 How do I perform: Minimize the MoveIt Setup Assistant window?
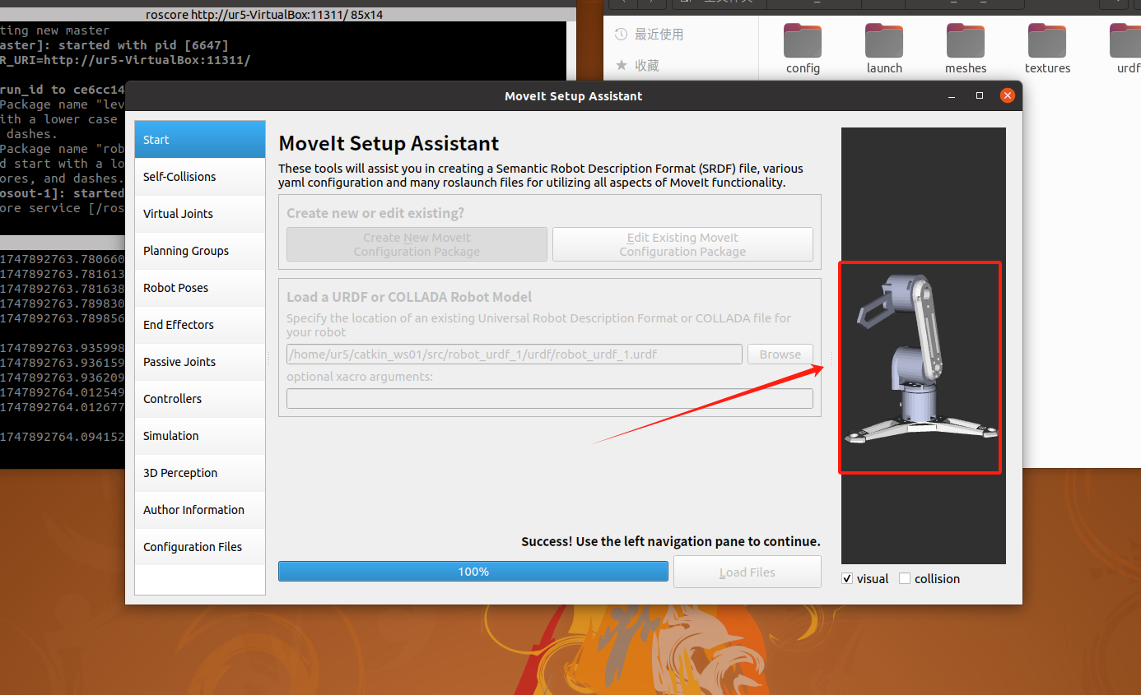[x=952, y=96]
